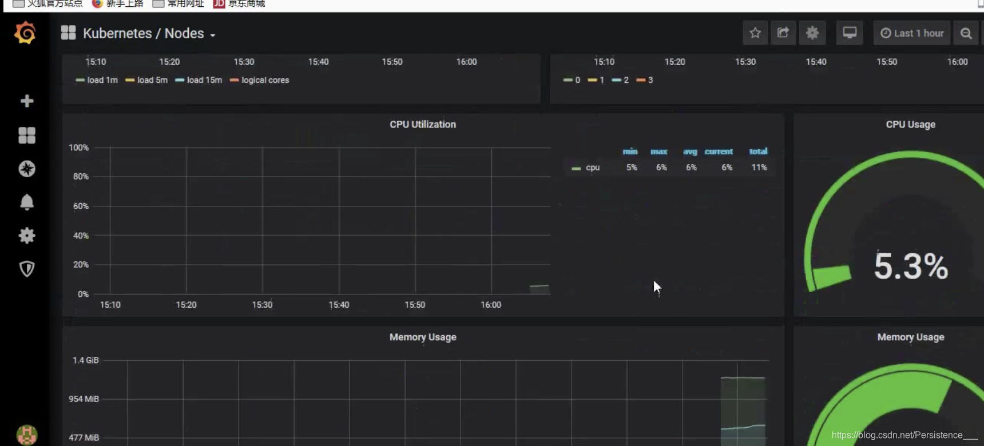Open dashboard settings gear in top bar
This screenshot has width=984, height=446.
812,33
